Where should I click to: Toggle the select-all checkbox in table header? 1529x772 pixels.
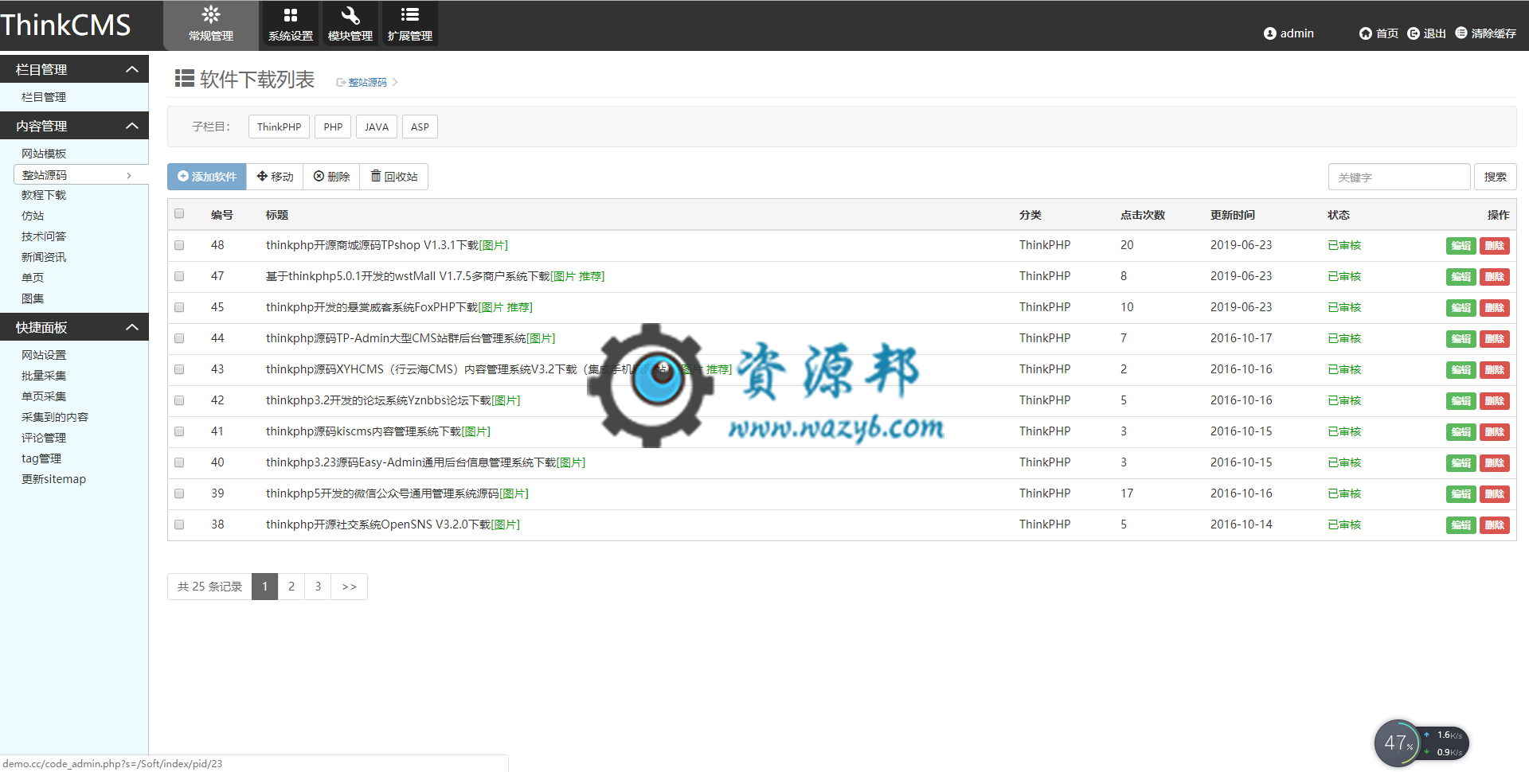(x=179, y=213)
